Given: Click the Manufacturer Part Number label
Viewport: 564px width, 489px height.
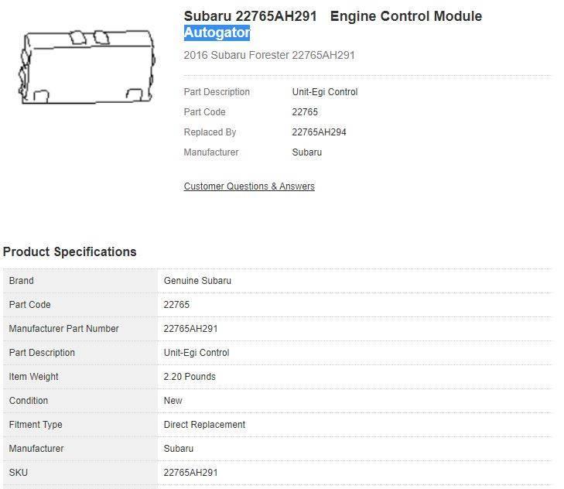Looking at the screenshot, I should tap(63, 329).
